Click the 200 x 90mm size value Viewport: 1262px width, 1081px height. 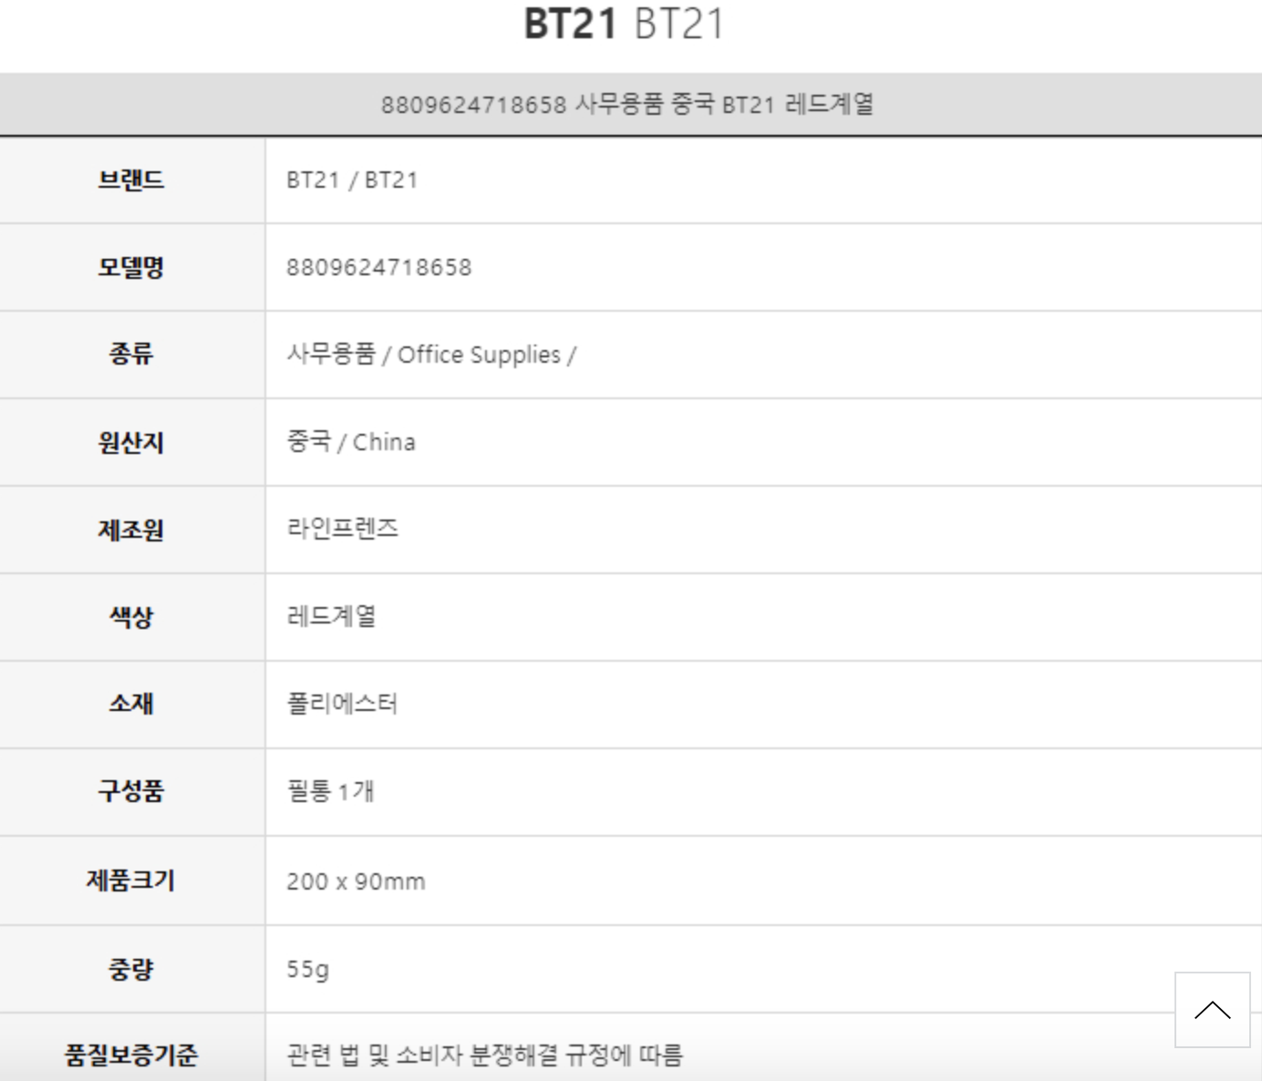click(356, 881)
